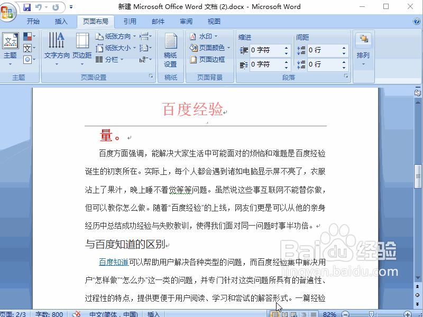This screenshot has height=317, width=423.
Task: Click page indicator 页面: 2/3
Action: [x=13, y=314]
